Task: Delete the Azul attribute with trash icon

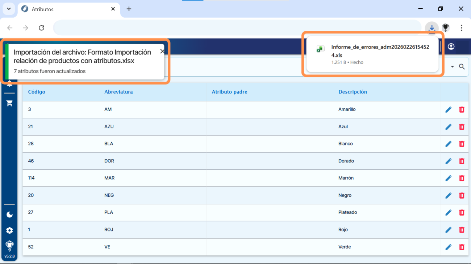Action: [x=462, y=127]
